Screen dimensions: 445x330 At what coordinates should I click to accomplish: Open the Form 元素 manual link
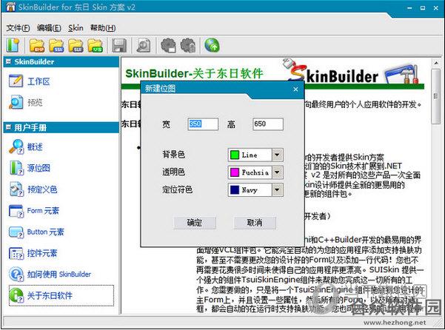click(x=43, y=211)
